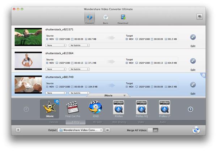Open the Output folder dropdown
This screenshot has height=151, width=217.
[80, 130]
